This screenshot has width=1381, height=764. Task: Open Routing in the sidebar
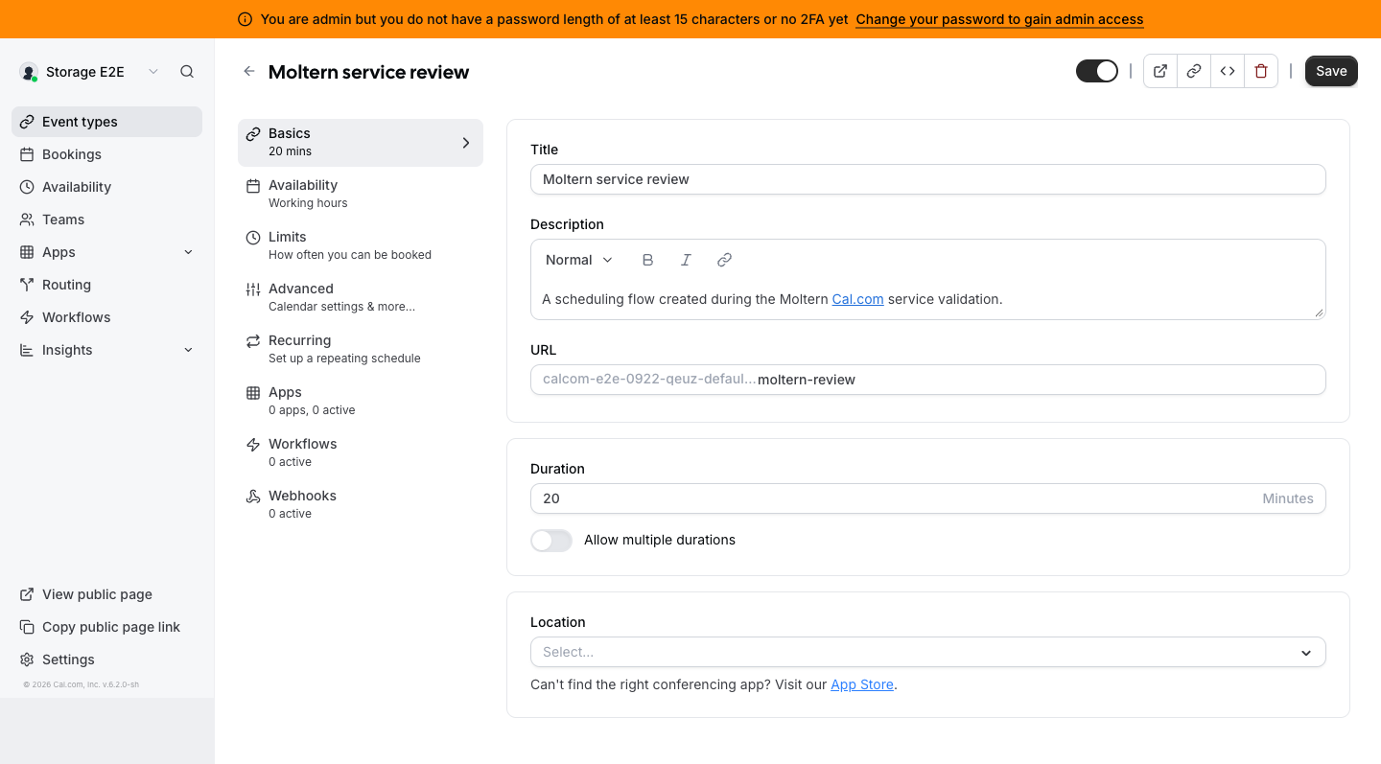(107, 285)
